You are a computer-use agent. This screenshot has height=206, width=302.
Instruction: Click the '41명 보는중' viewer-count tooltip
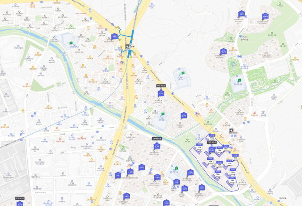[20, 198]
